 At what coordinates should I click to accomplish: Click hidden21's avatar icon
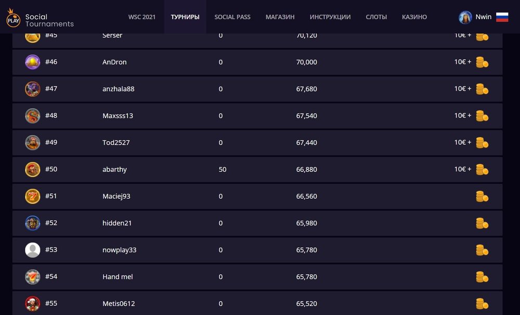pyautogui.click(x=33, y=223)
